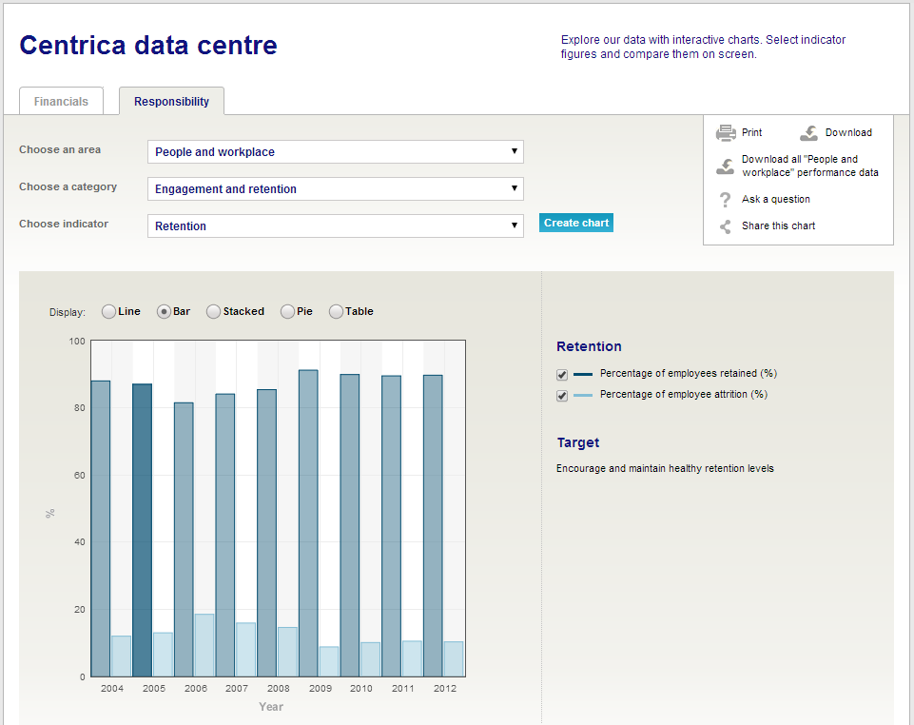Select the Table display radio button

click(x=336, y=311)
